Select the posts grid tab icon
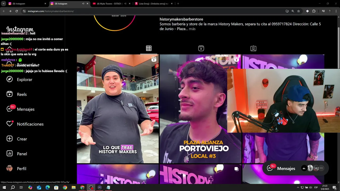The height and width of the screenshot is (191, 340). 149,48
